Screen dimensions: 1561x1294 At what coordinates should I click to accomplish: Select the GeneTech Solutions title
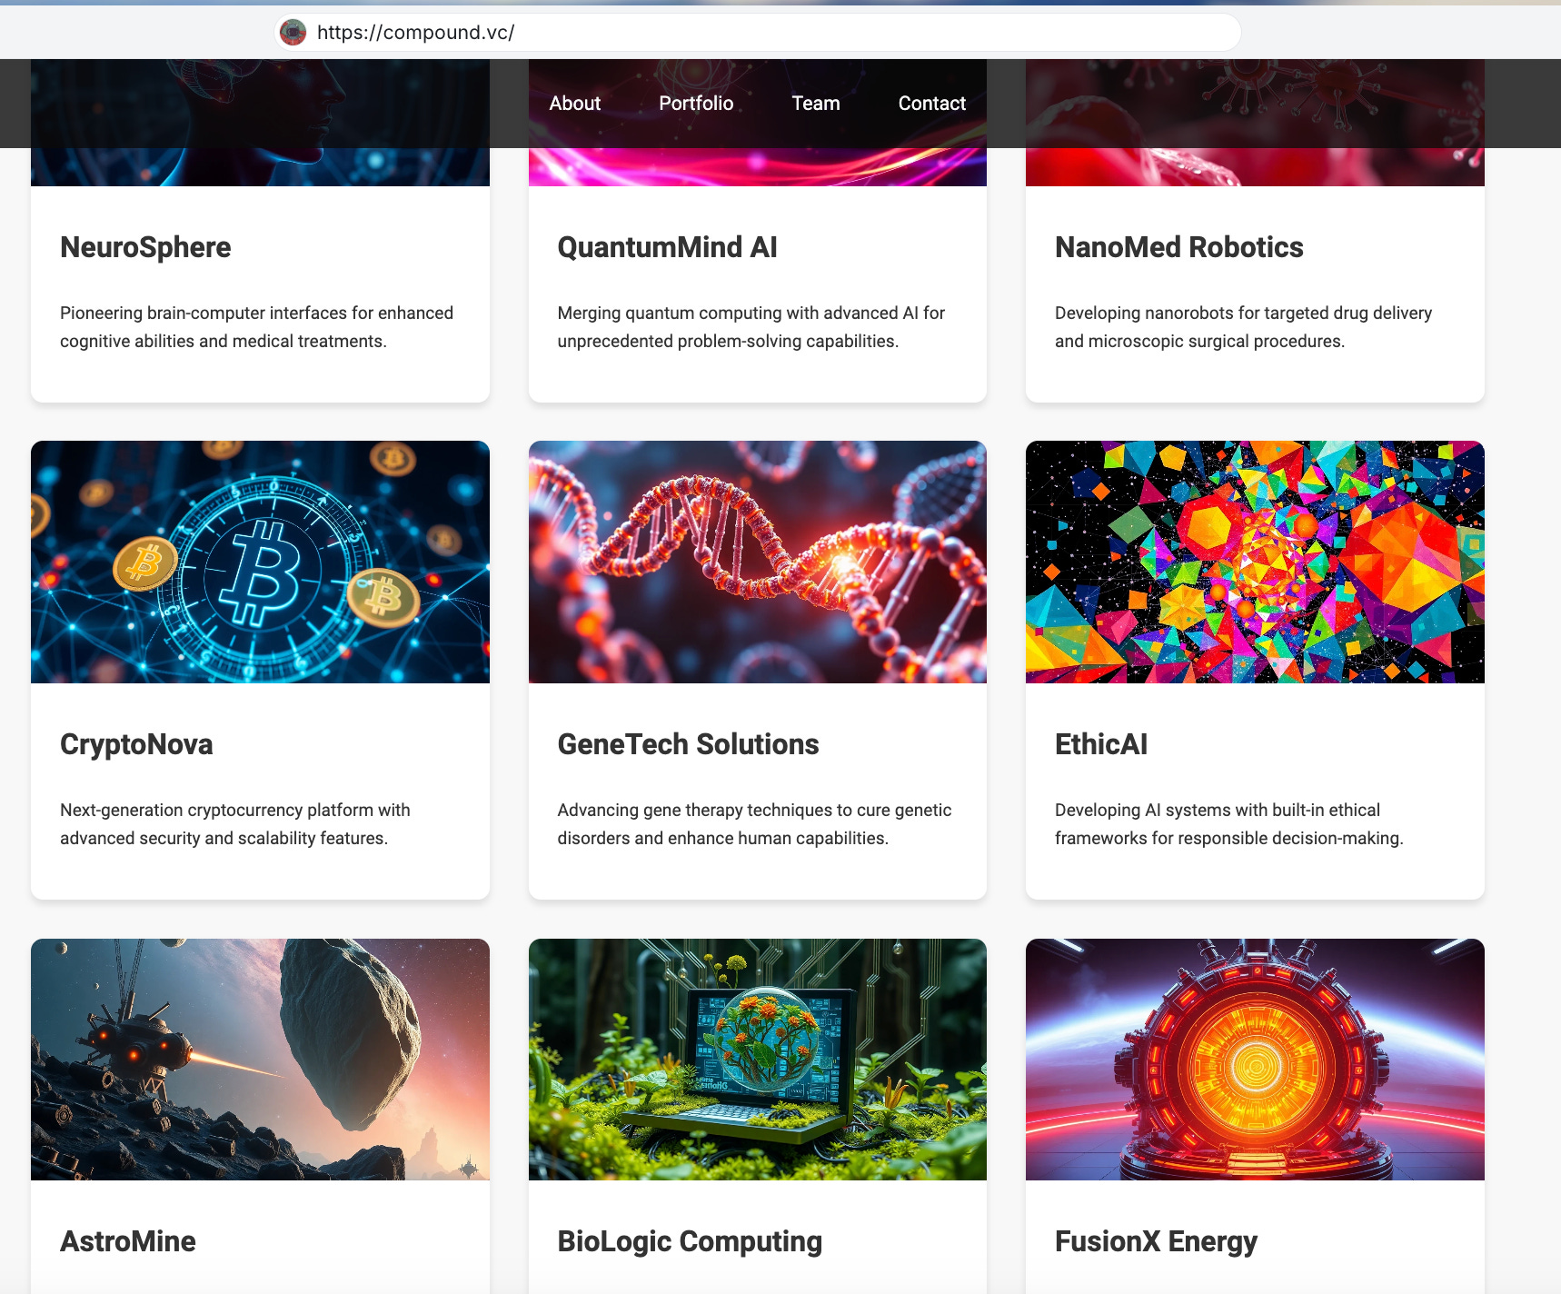pyautogui.click(x=688, y=744)
